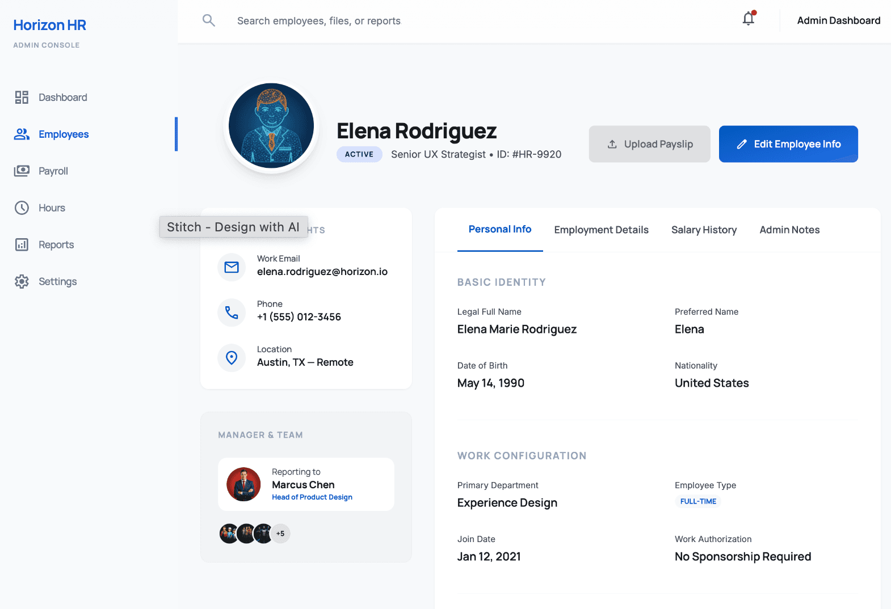This screenshot has width=891, height=609.
Task: Click Senior UX Strategist ID #HR-9920 text
Action: tap(476, 154)
